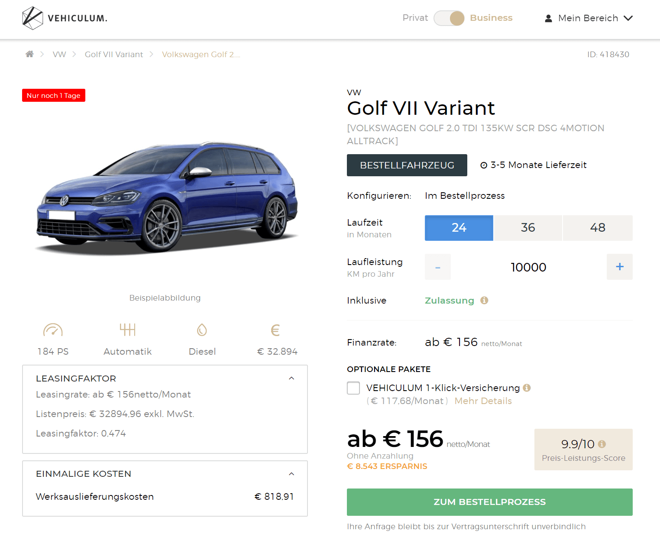Collapse the LEASINGFAKTOR section
The image size is (660, 550).
291,378
